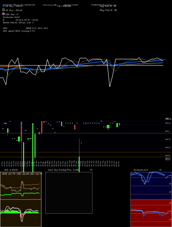This screenshot has height=227, width=172.
Task: Open the red RSI chart panel
Action: (151, 213)
